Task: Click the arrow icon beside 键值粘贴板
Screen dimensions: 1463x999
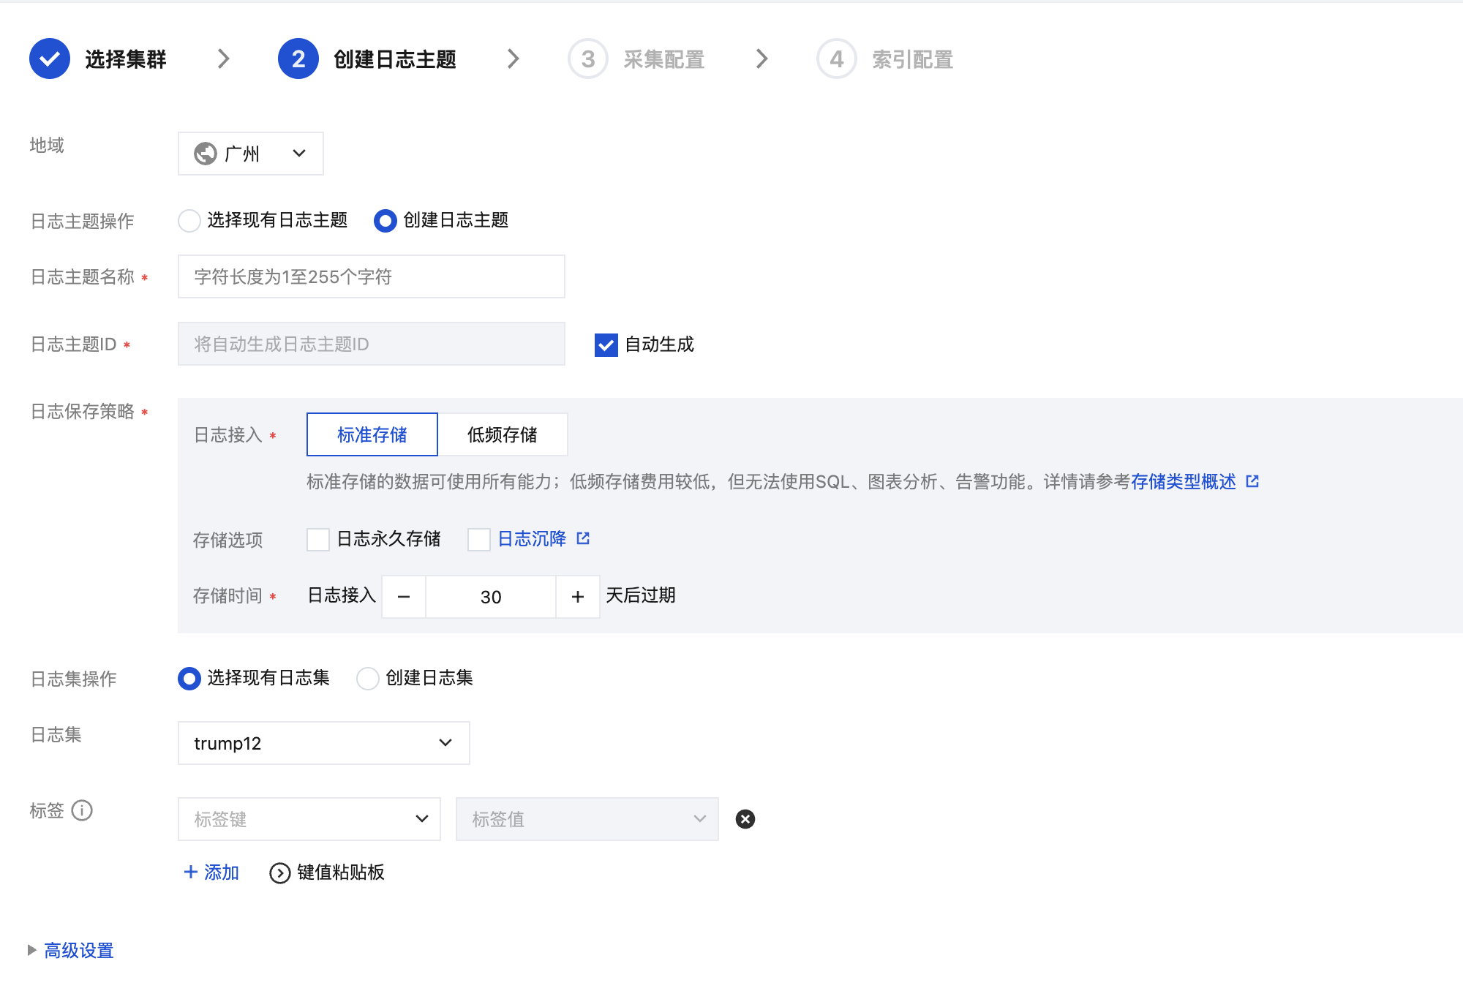Action: coord(279,872)
